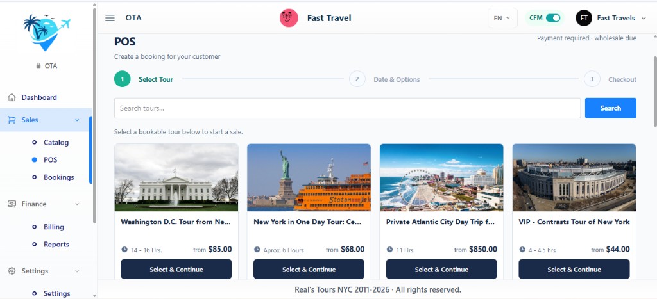The height and width of the screenshot is (299, 657).
Task: Select & Continue for Washington D.C. Tour
Action: tap(176, 270)
